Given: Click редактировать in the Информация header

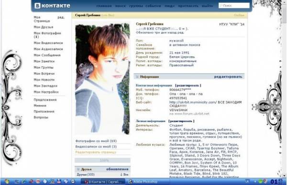Looking at the screenshot, I should [228, 77].
